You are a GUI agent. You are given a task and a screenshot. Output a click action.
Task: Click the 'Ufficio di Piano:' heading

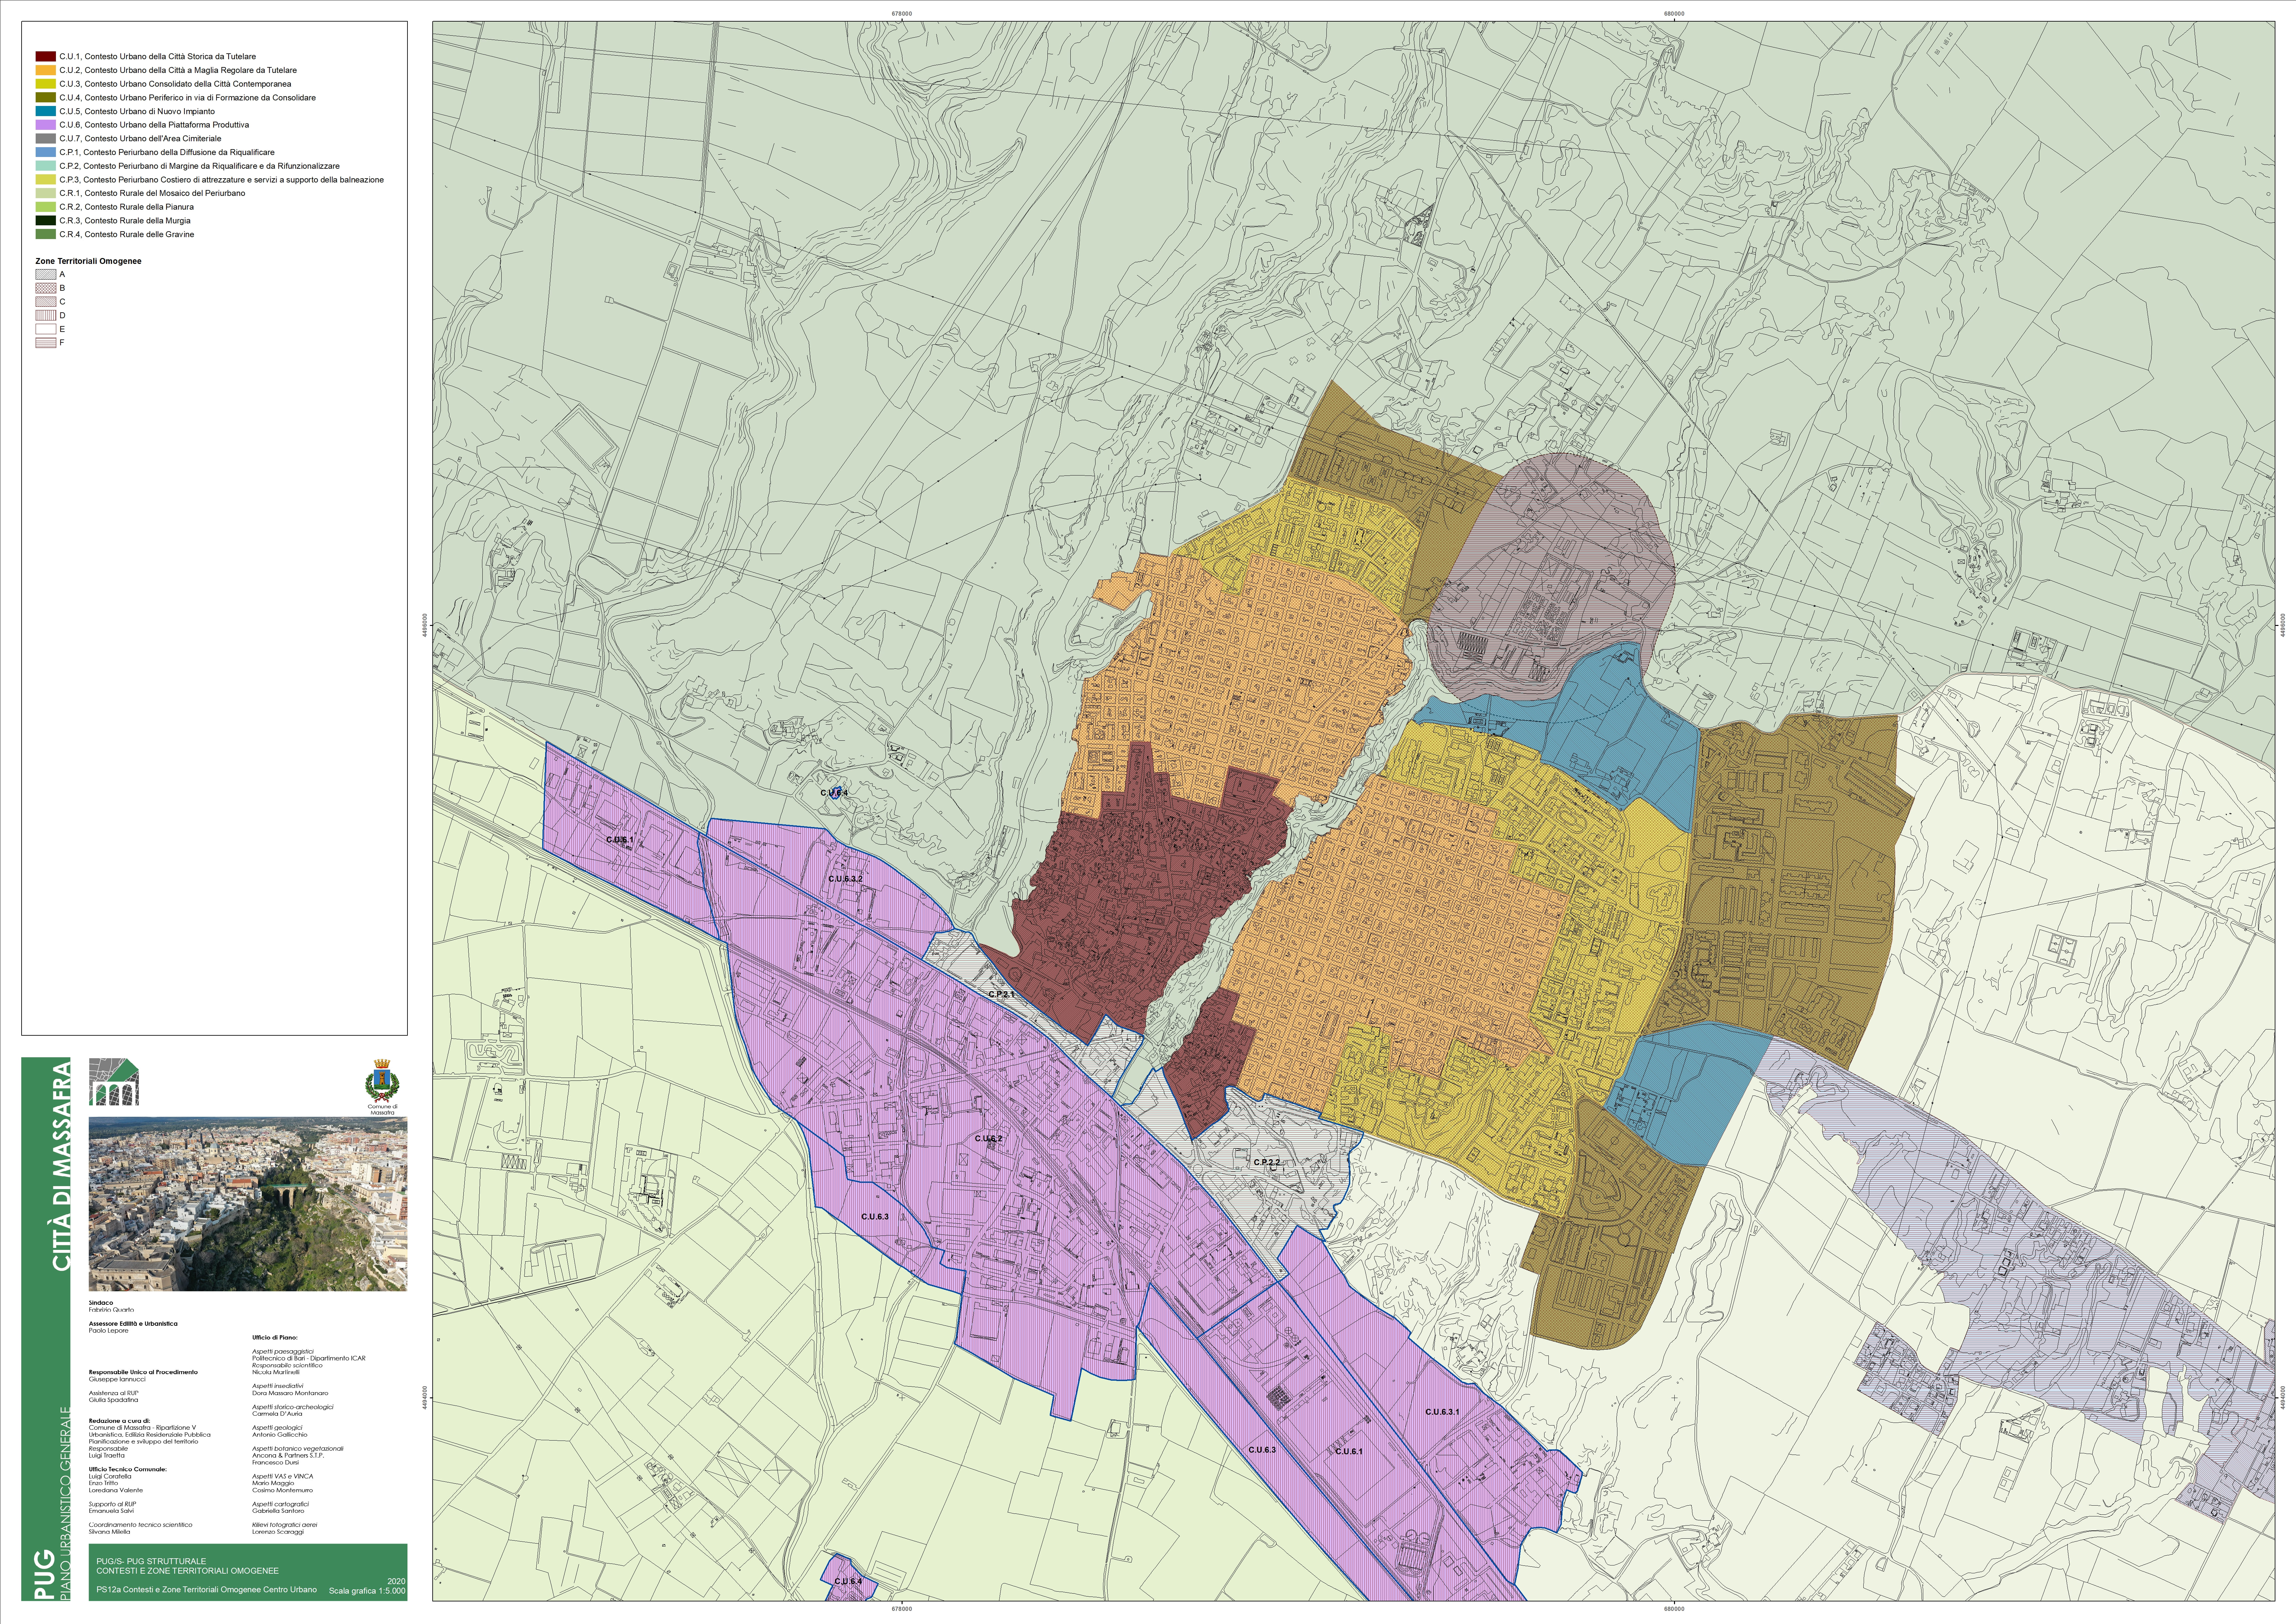coord(275,1338)
